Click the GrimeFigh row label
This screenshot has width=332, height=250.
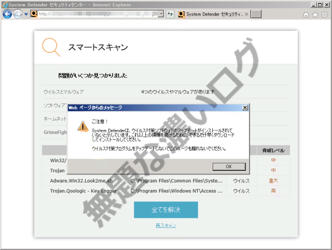55,133
